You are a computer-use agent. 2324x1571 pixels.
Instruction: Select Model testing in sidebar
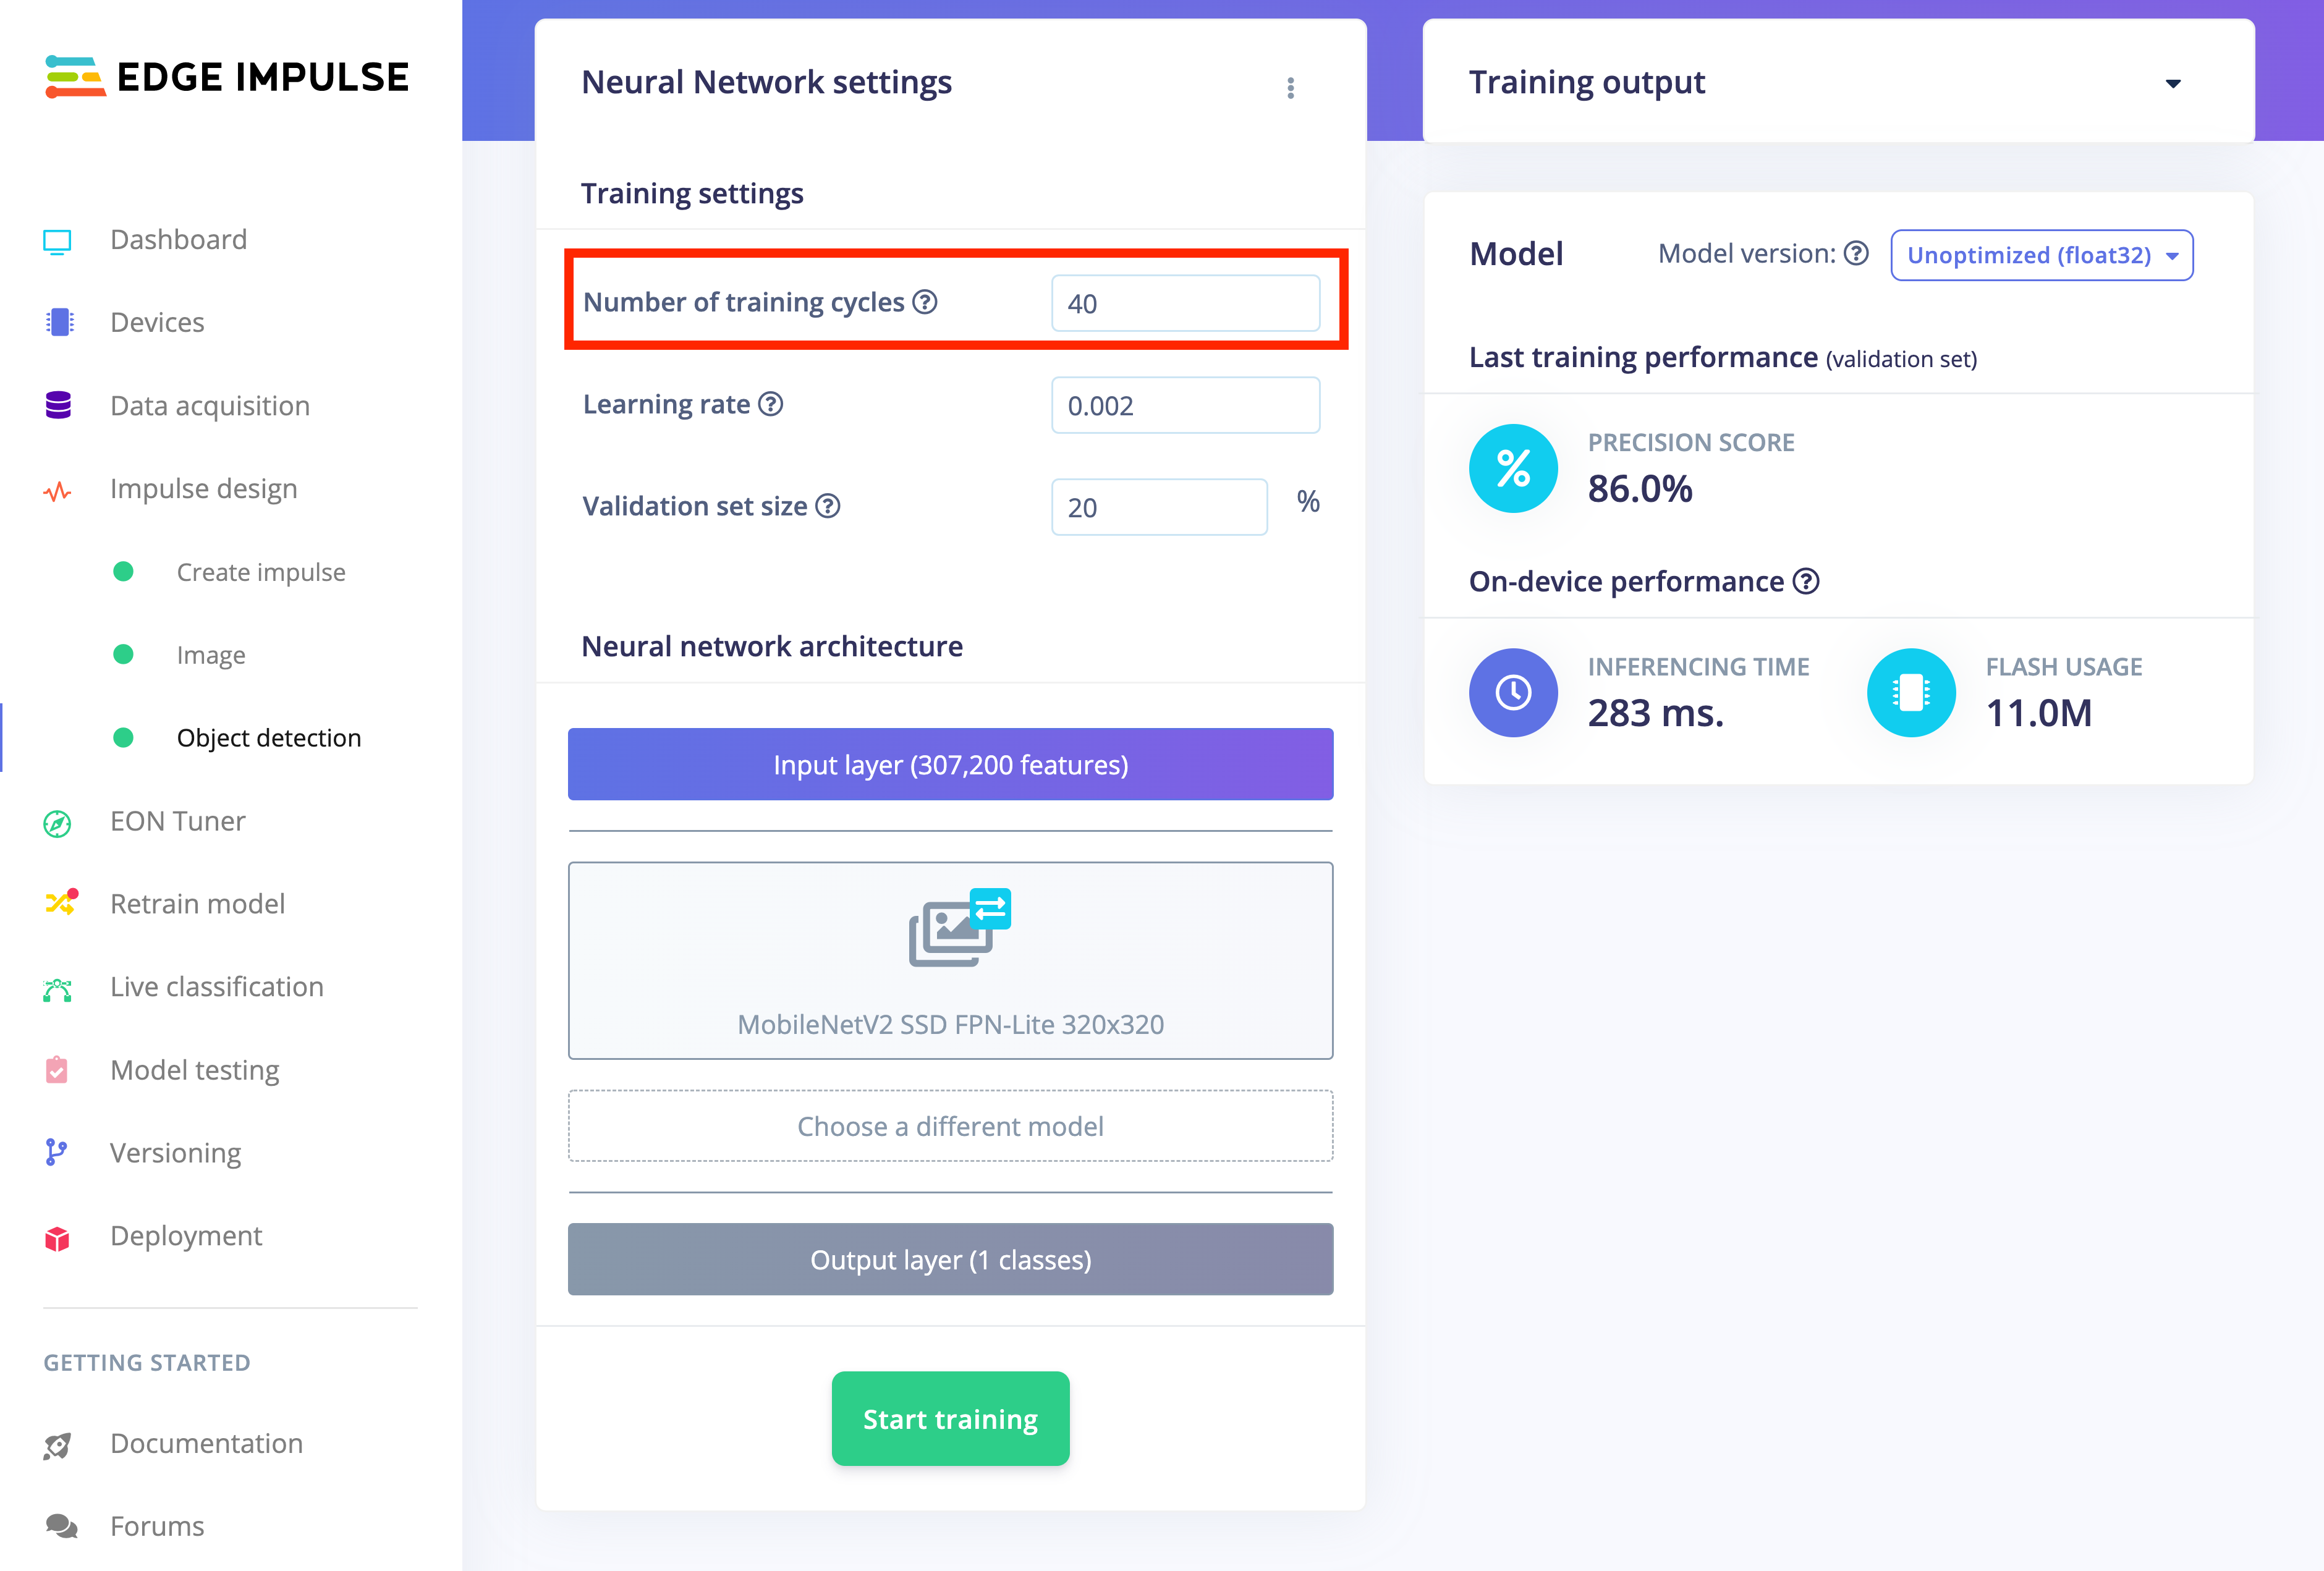coord(194,1070)
